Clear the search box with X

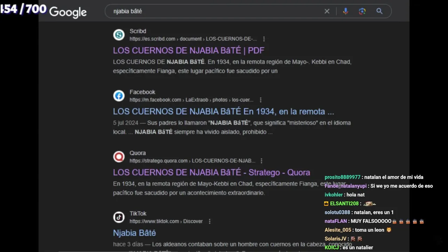327,11
